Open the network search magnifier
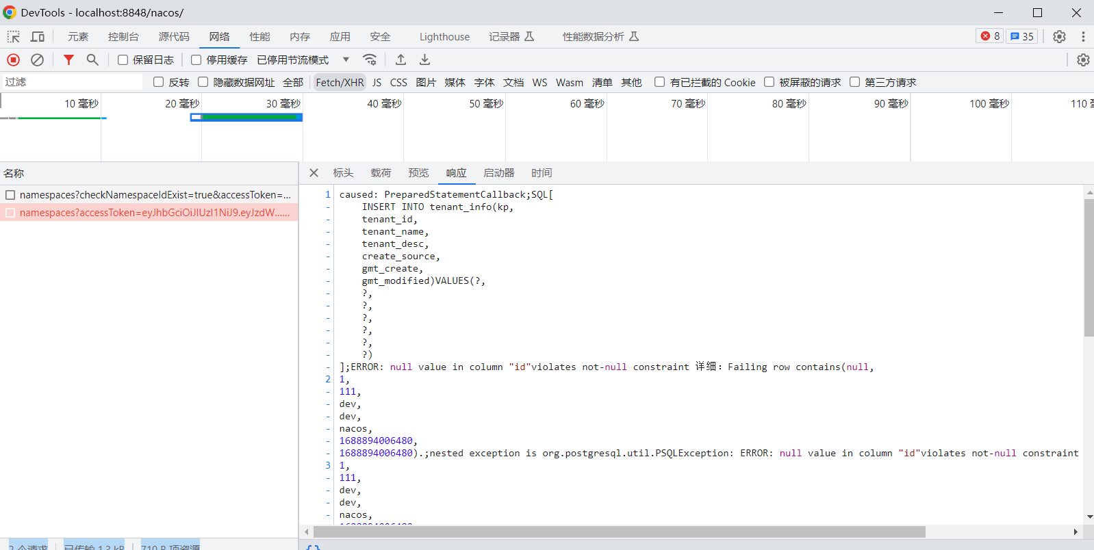 pos(92,60)
